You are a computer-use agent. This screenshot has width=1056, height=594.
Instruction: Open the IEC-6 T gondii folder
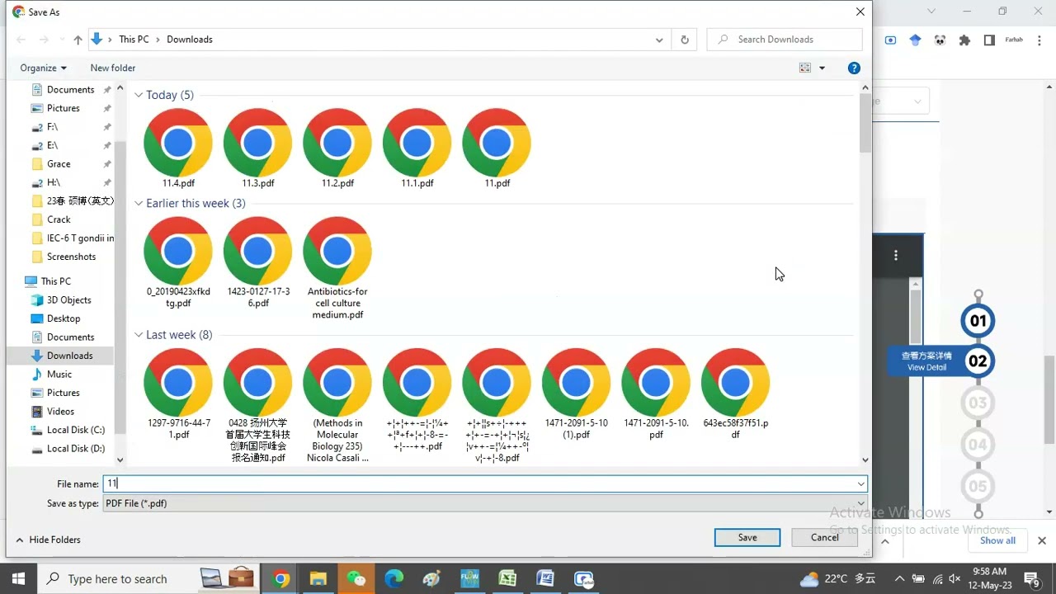coord(73,238)
